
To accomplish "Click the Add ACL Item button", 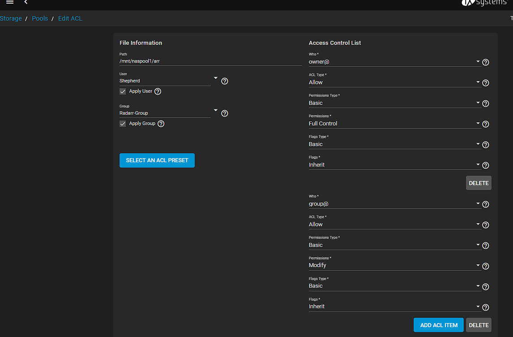I will 439,325.
